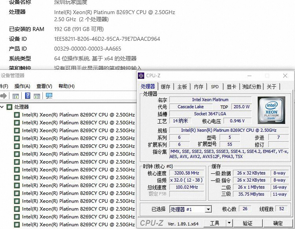
Task: Minimize the CPU-Z window
Action: click(249, 76)
